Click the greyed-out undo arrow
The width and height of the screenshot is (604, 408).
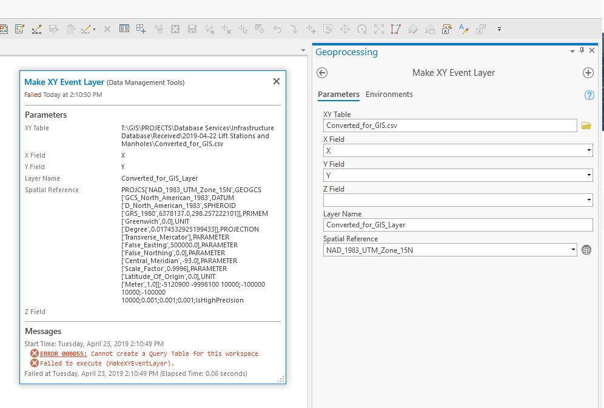click(277, 29)
